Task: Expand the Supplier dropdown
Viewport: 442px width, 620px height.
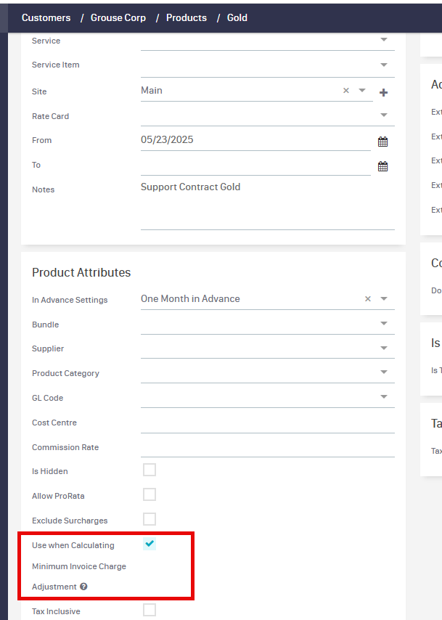Action: click(383, 348)
